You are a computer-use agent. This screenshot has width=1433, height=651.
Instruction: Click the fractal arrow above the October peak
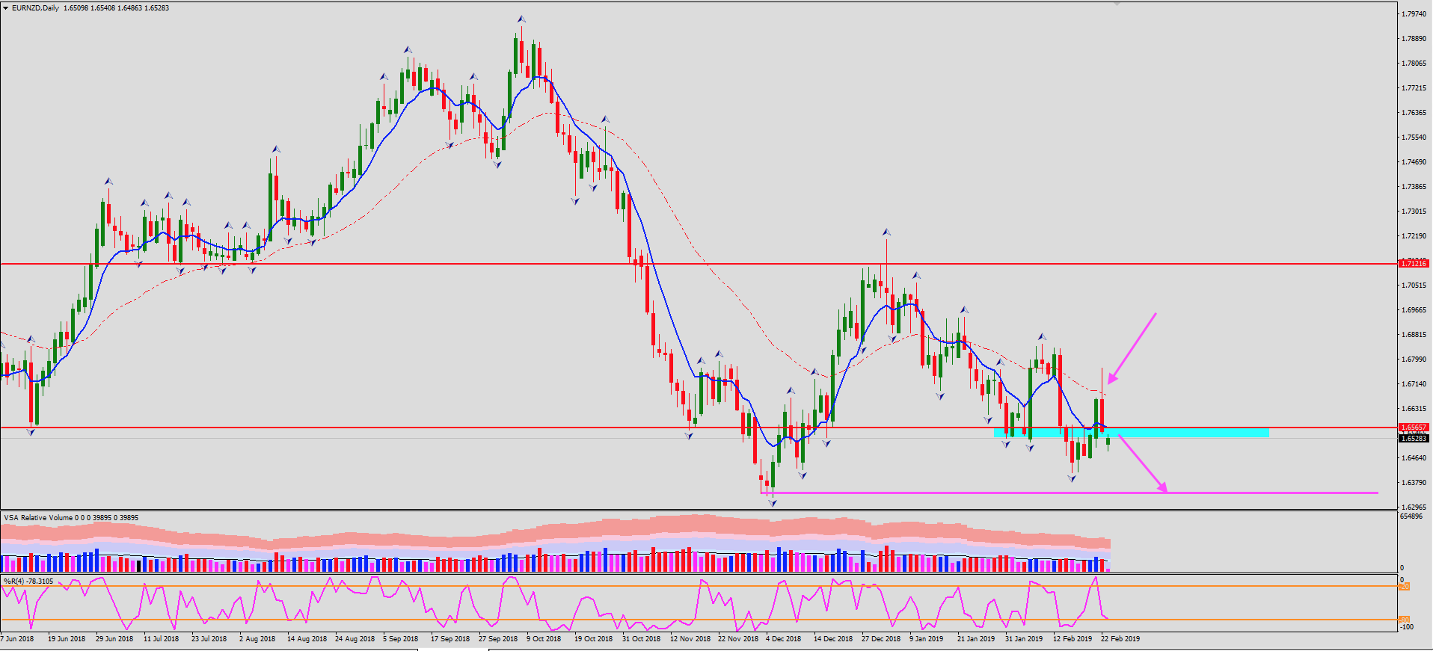coord(521,19)
